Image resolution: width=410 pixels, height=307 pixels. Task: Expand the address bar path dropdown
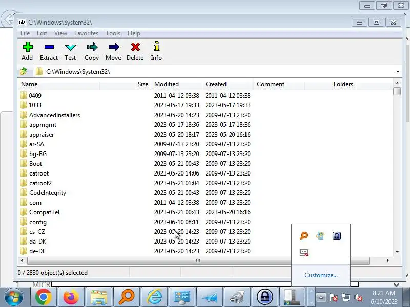398,72
